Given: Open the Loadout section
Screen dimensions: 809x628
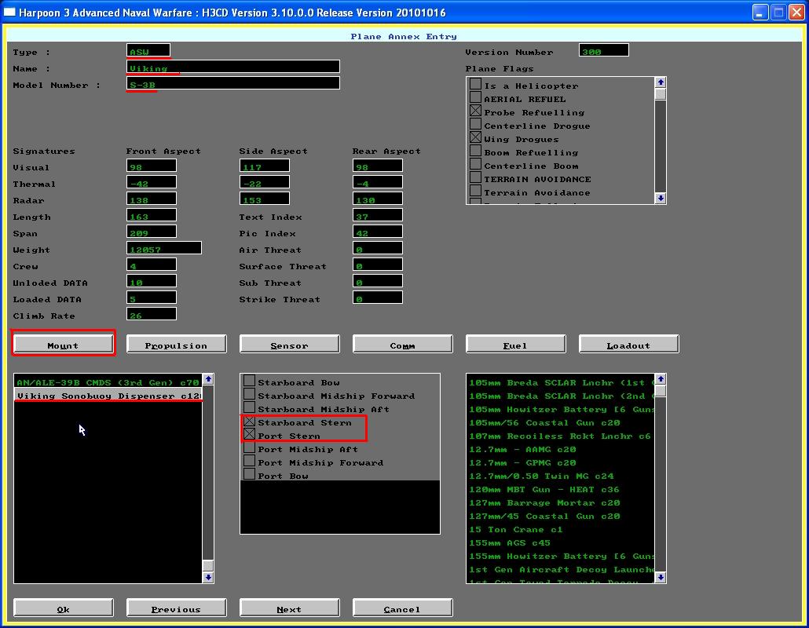Looking at the screenshot, I should (x=628, y=344).
